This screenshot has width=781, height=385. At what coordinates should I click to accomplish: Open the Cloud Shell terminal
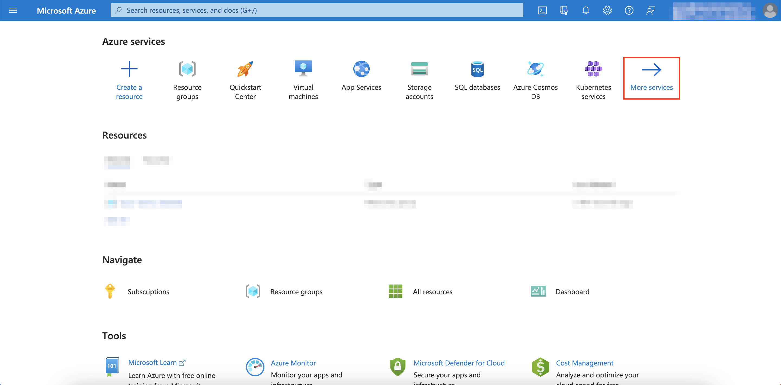click(x=542, y=10)
